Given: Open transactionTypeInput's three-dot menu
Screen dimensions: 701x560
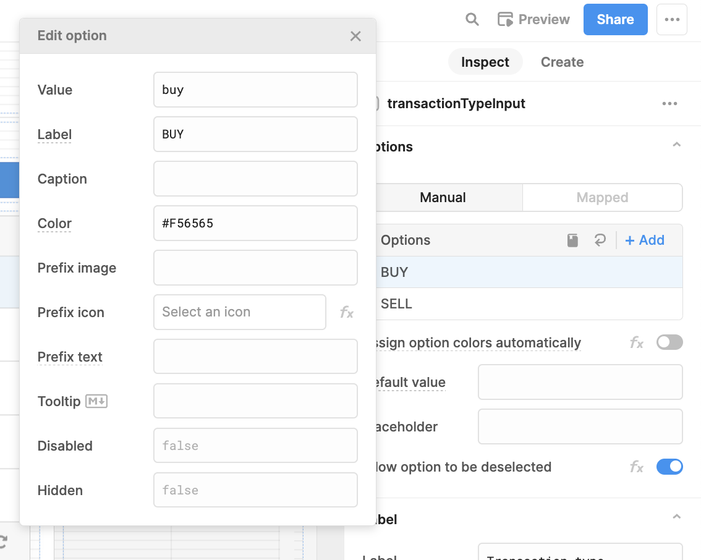Looking at the screenshot, I should (x=669, y=104).
